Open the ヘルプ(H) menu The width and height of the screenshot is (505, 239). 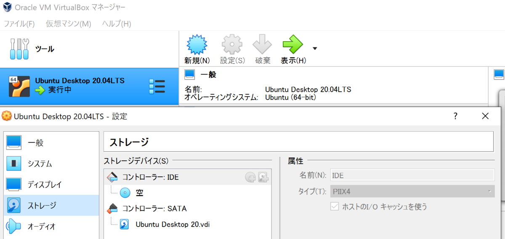tap(117, 24)
